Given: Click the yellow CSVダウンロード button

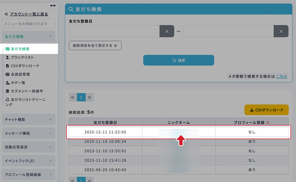Looking at the screenshot, I should click(x=266, y=110).
